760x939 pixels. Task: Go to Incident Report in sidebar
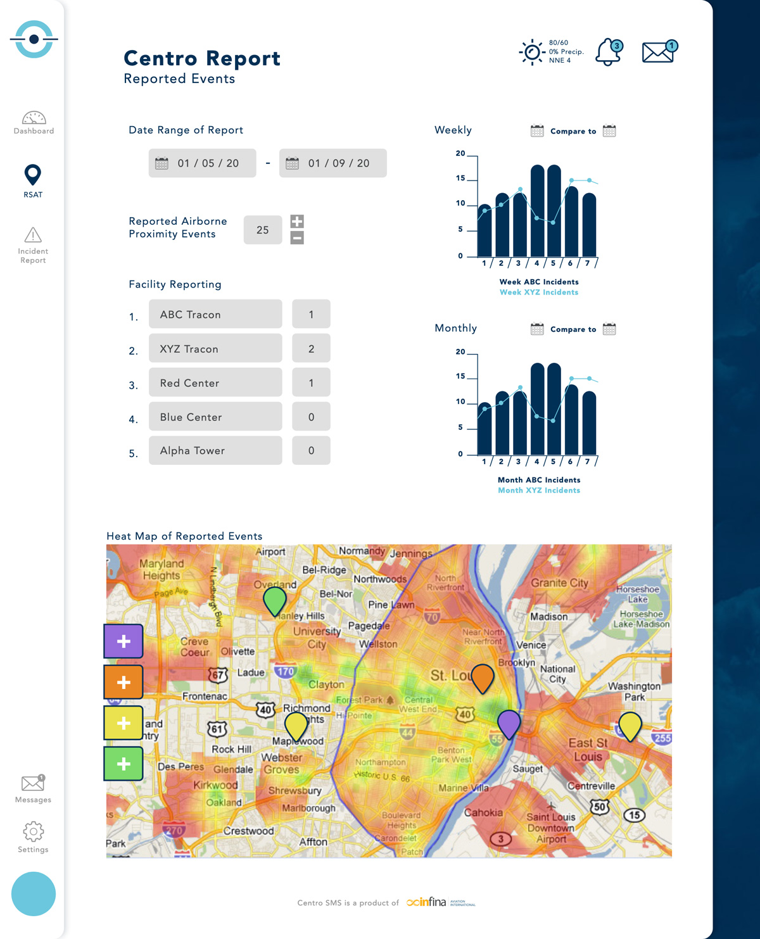pyautogui.click(x=33, y=245)
